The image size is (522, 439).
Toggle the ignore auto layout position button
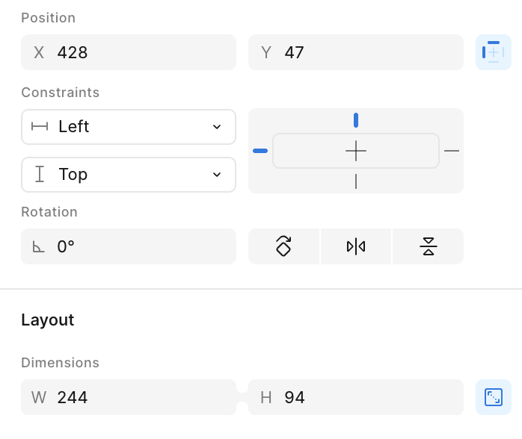(494, 52)
